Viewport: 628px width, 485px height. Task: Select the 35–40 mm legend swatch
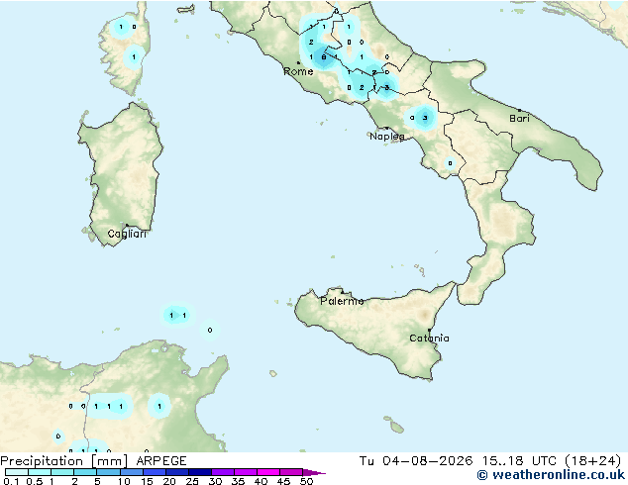point(245,472)
